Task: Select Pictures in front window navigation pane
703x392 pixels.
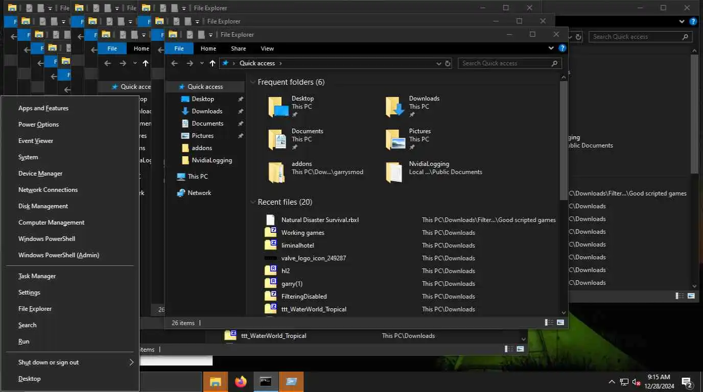Action: click(203, 136)
